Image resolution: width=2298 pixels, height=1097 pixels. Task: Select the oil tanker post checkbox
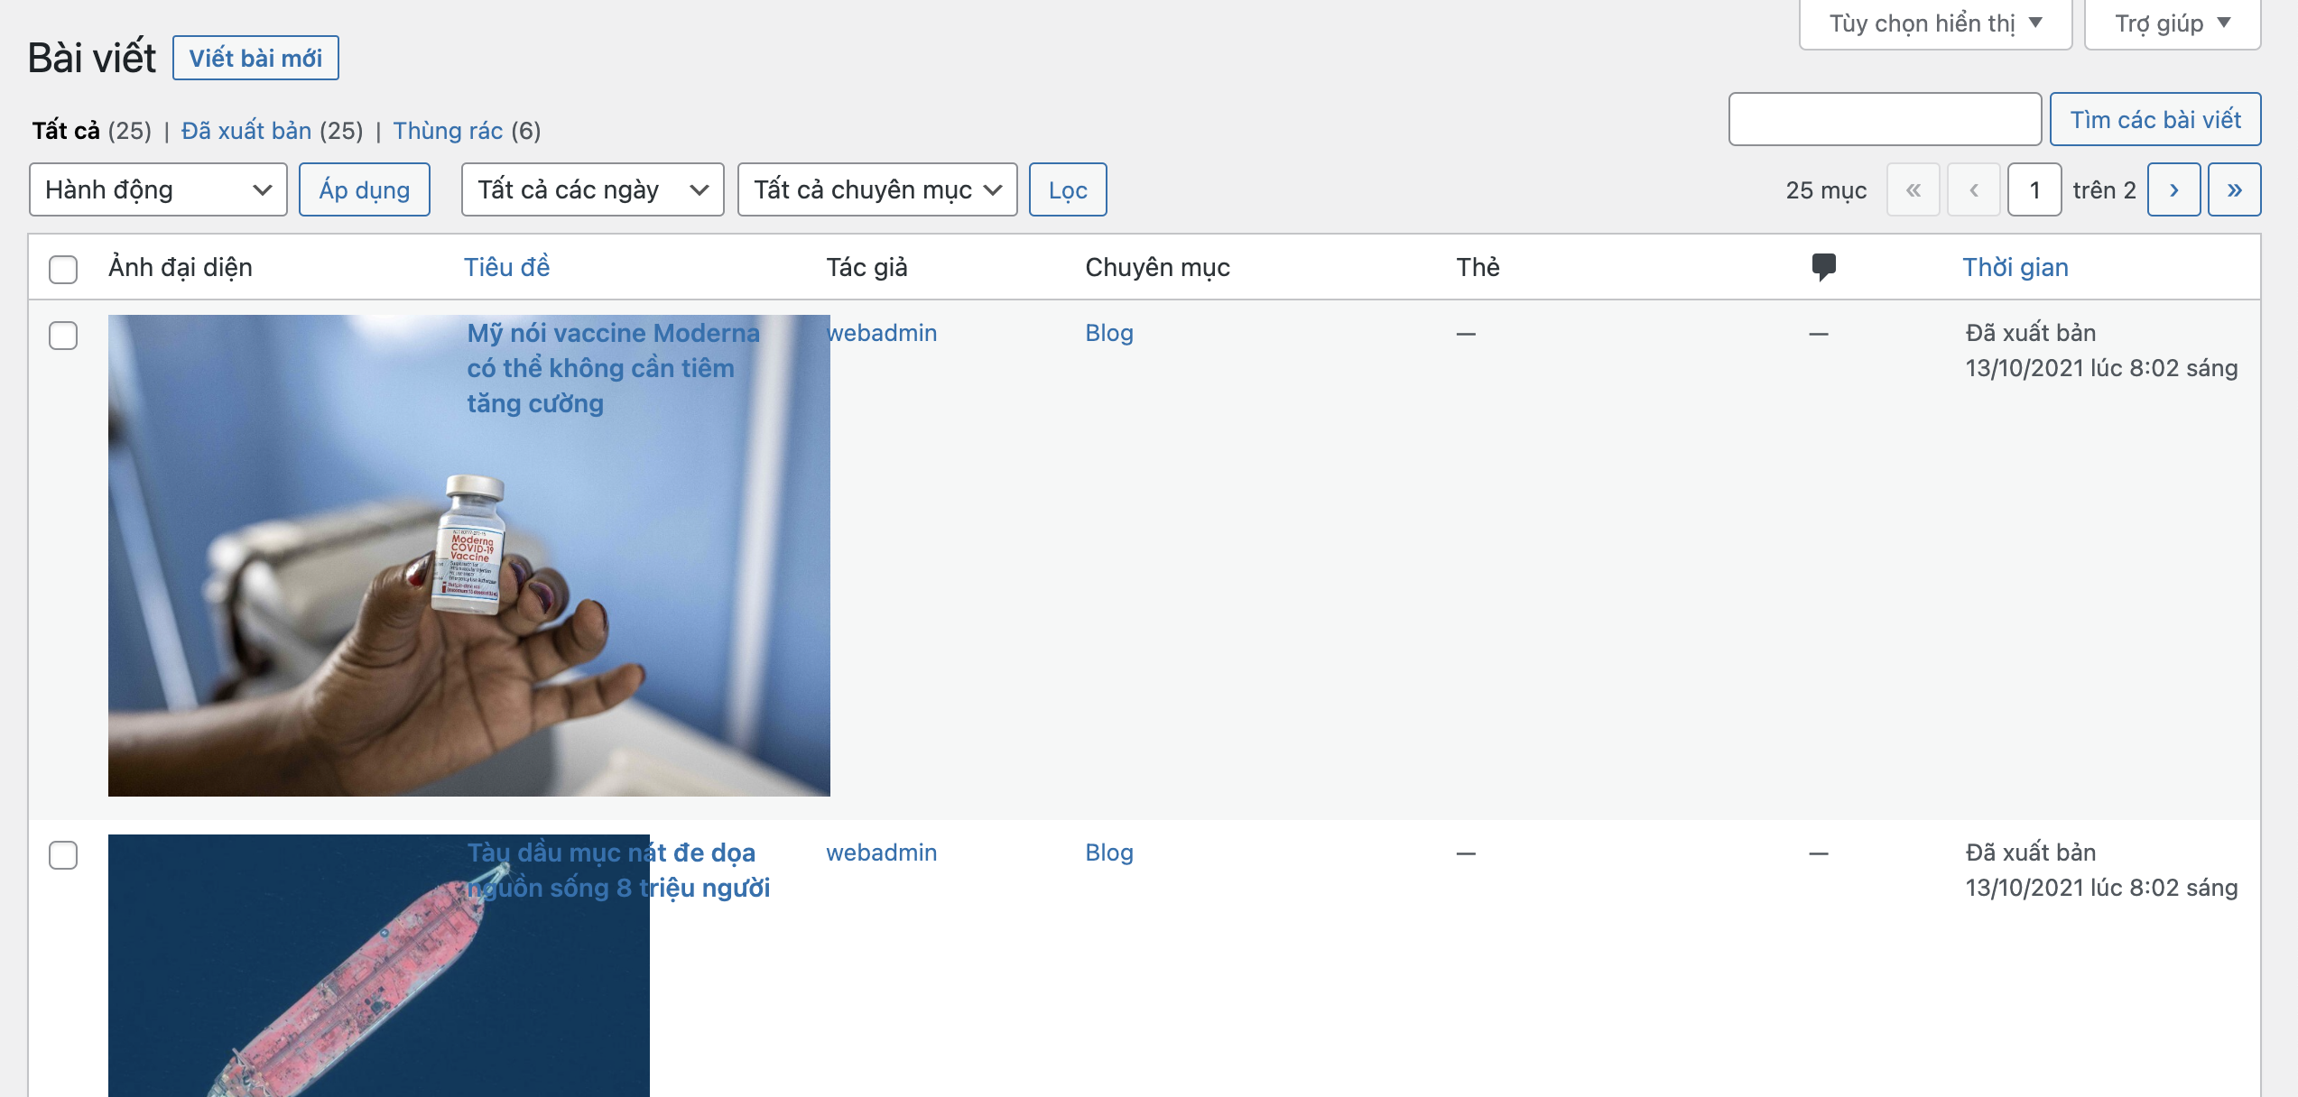63,855
